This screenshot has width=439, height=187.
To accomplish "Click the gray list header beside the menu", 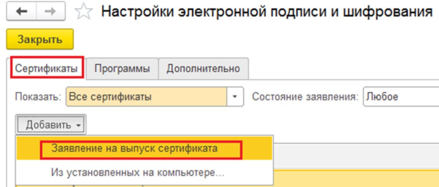I will tap(356, 153).
